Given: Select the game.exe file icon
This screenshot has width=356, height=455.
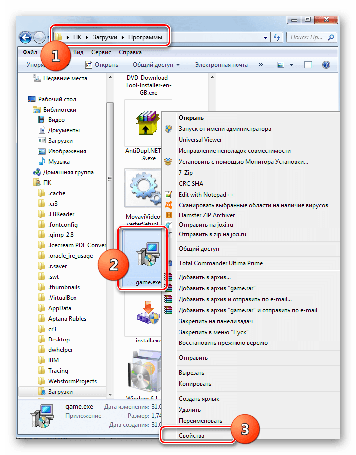Looking at the screenshot, I should [148, 255].
